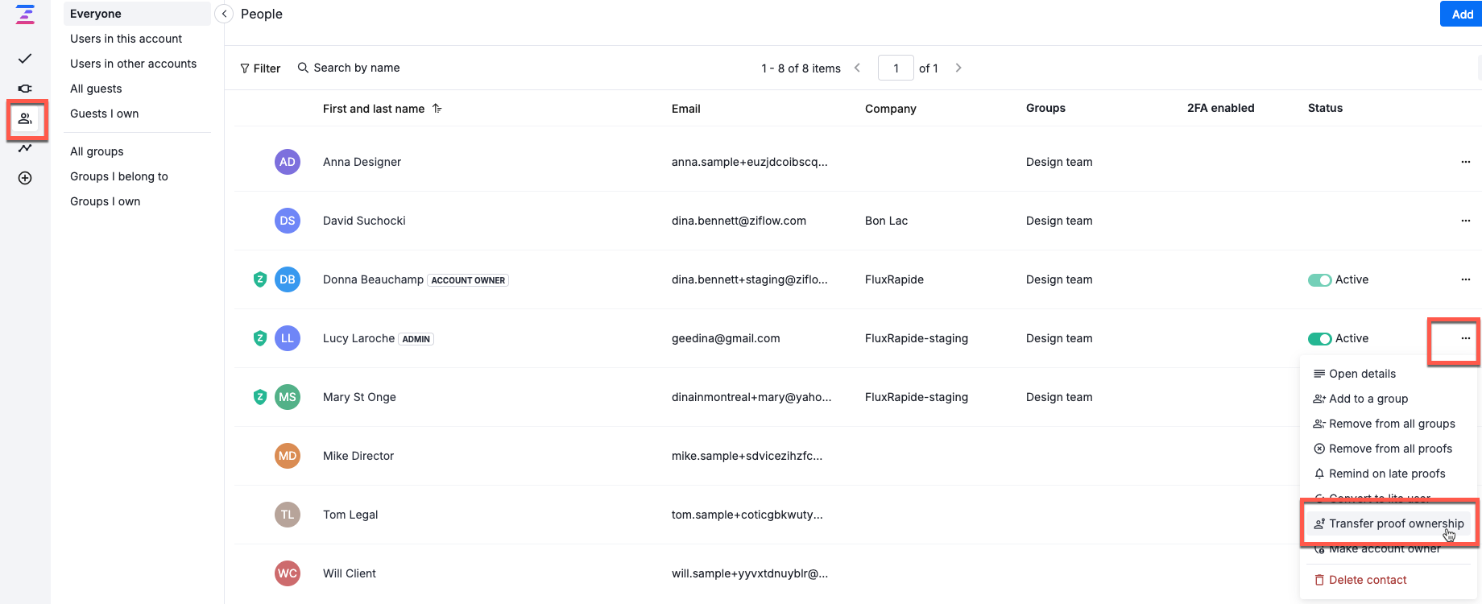Screen dimensions: 1482x604
Task: Open David Suchocki's name
Action: click(x=364, y=221)
